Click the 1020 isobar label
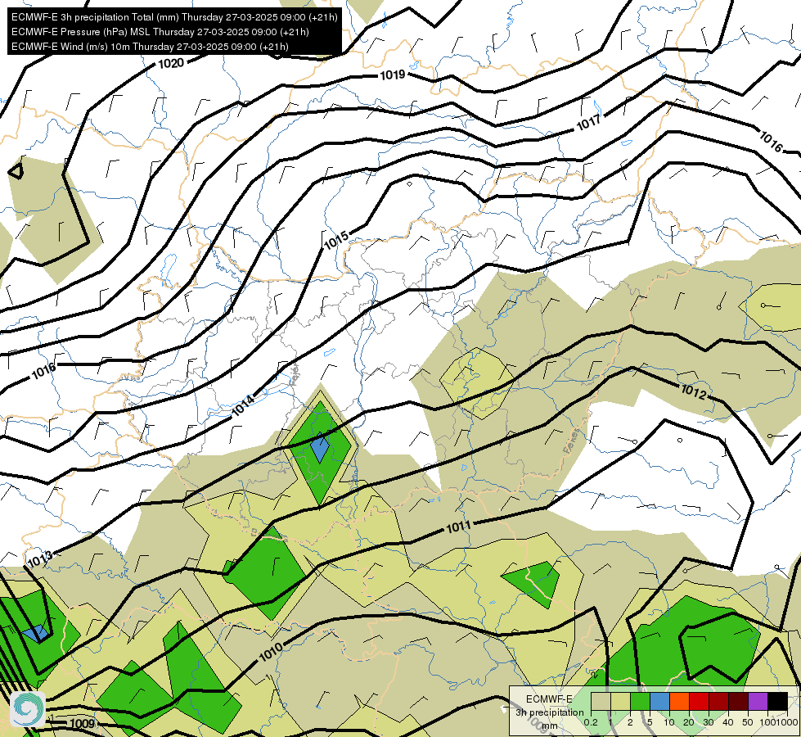Screen dimensions: 801x737 [171, 63]
